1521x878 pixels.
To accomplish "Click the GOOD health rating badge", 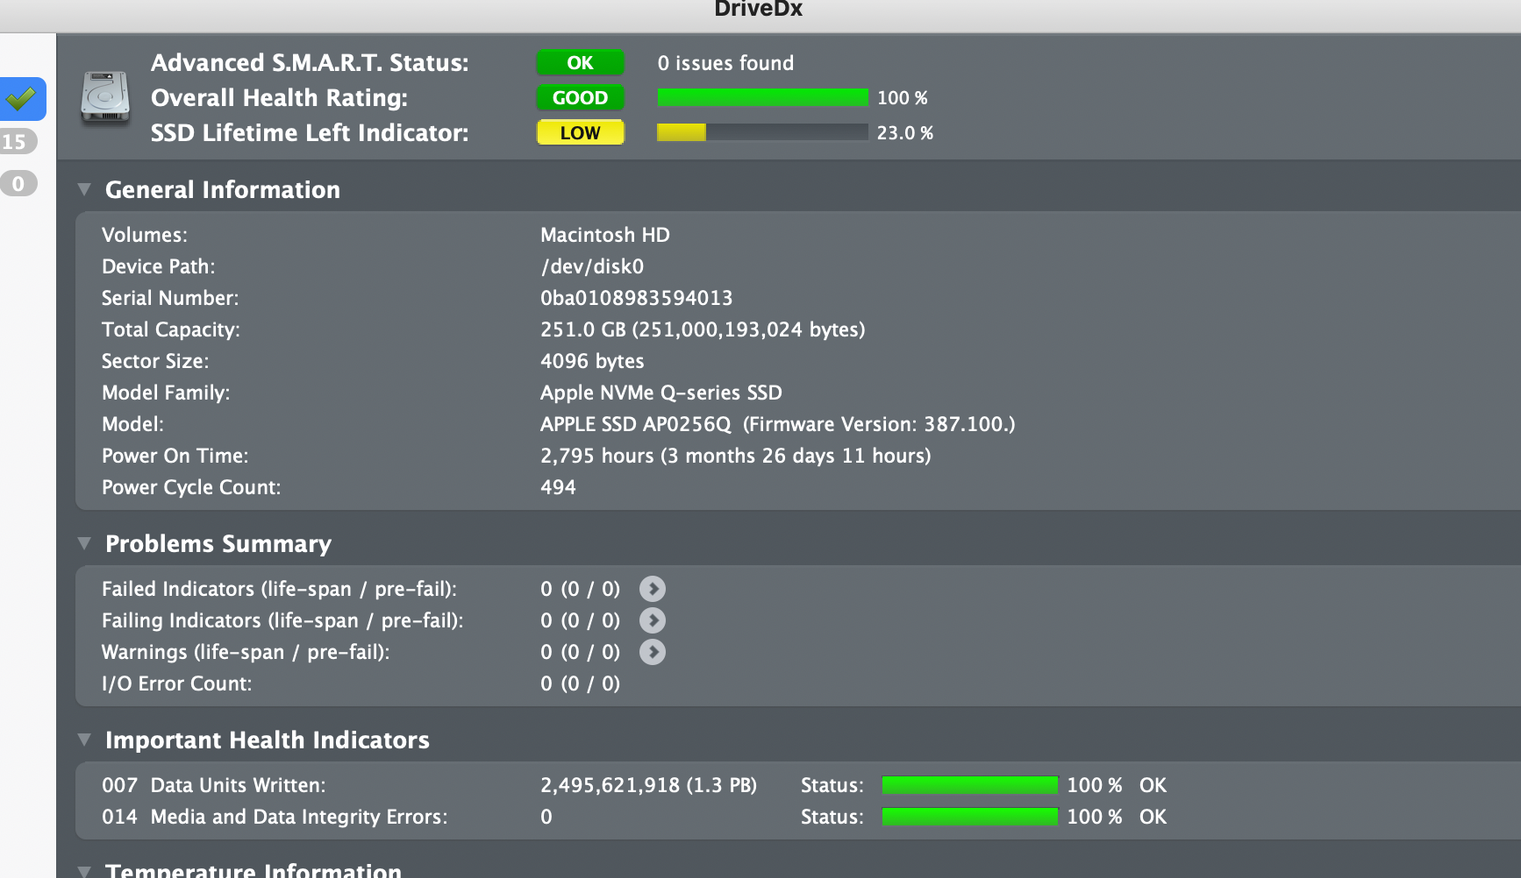I will [x=580, y=98].
